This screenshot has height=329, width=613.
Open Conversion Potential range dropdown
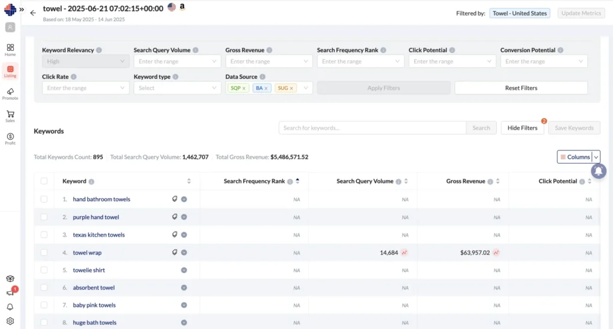(x=544, y=61)
